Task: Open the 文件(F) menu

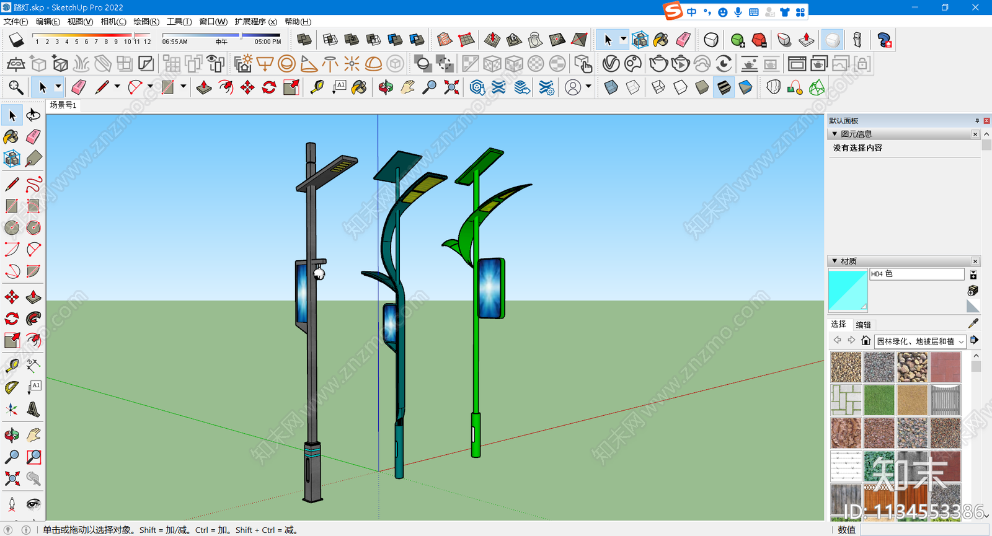Action: coord(16,22)
